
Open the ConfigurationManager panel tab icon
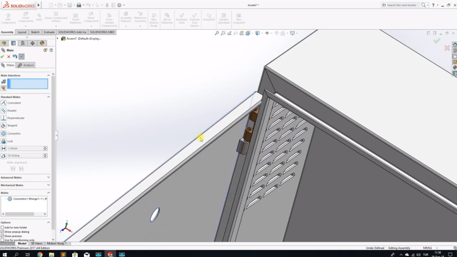23,43
